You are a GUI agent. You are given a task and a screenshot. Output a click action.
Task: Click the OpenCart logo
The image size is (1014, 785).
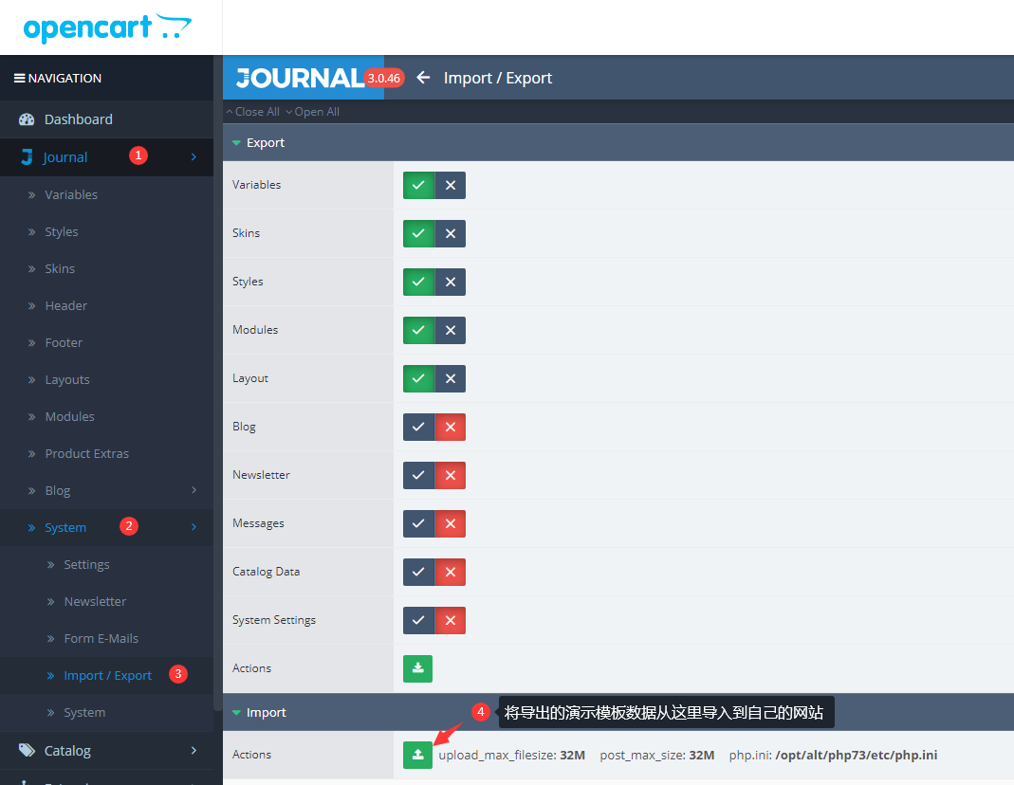click(x=107, y=27)
